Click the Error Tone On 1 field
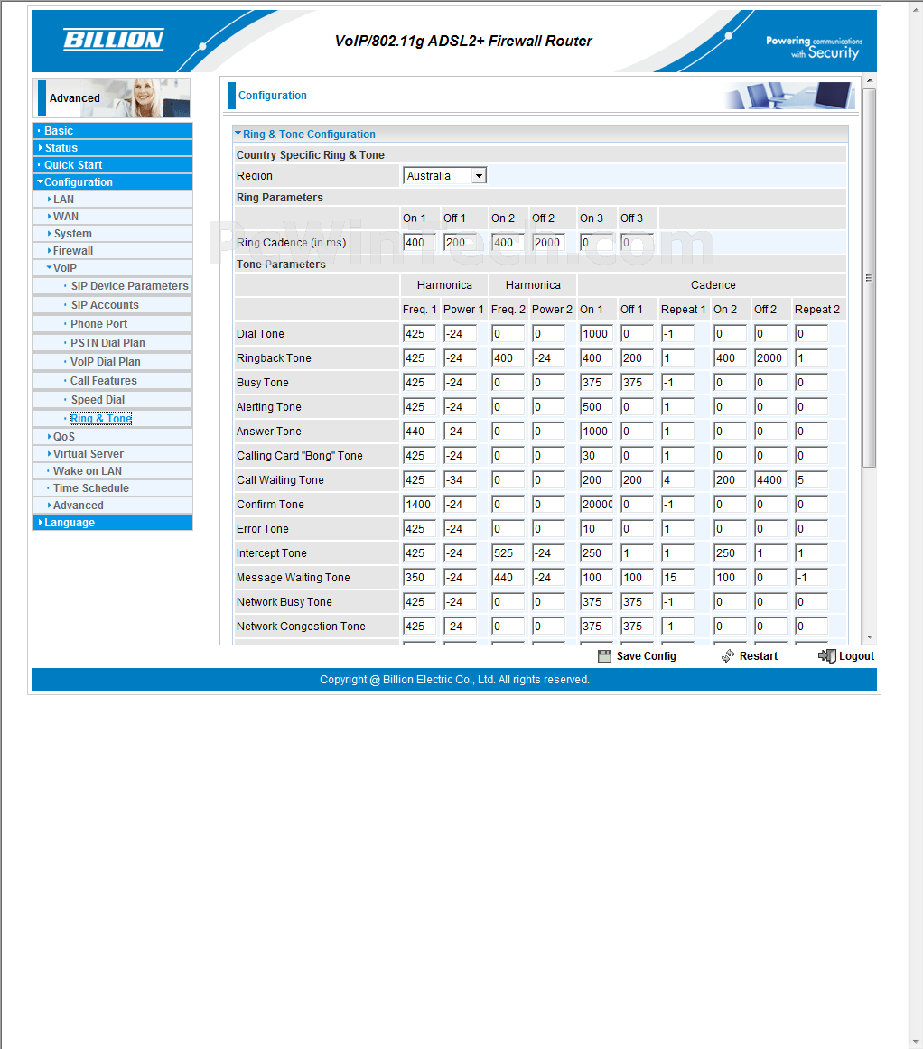Image resolution: width=923 pixels, height=1049 pixels. point(596,528)
